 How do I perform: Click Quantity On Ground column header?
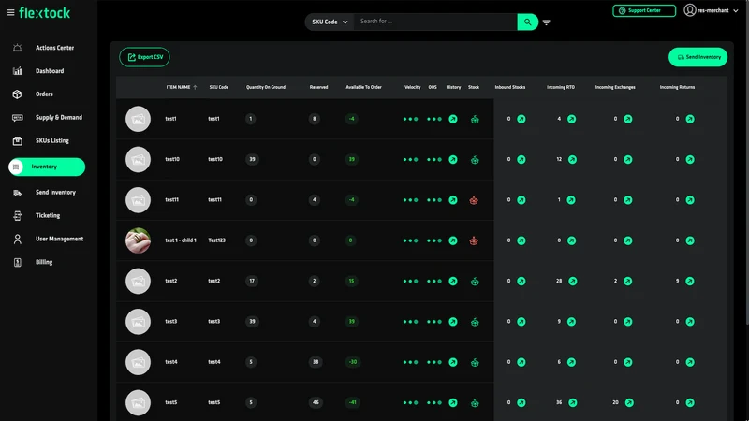pyautogui.click(x=266, y=87)
